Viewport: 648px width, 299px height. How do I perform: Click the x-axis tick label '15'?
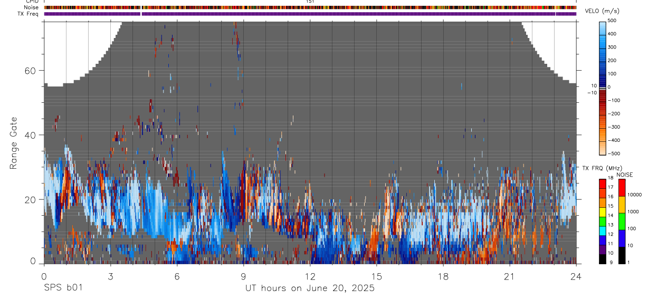[376, 276]
